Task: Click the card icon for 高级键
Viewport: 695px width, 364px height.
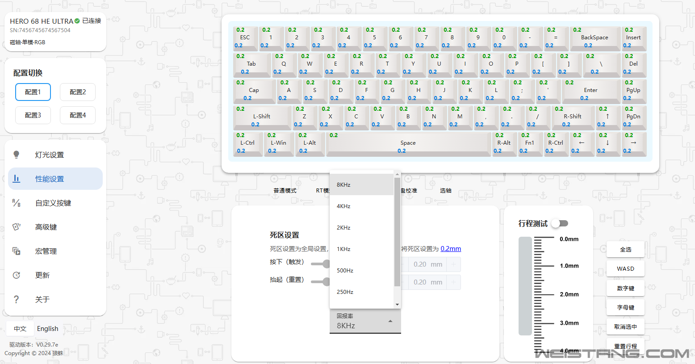Action: pyautogui.click(x=17, y=227)
